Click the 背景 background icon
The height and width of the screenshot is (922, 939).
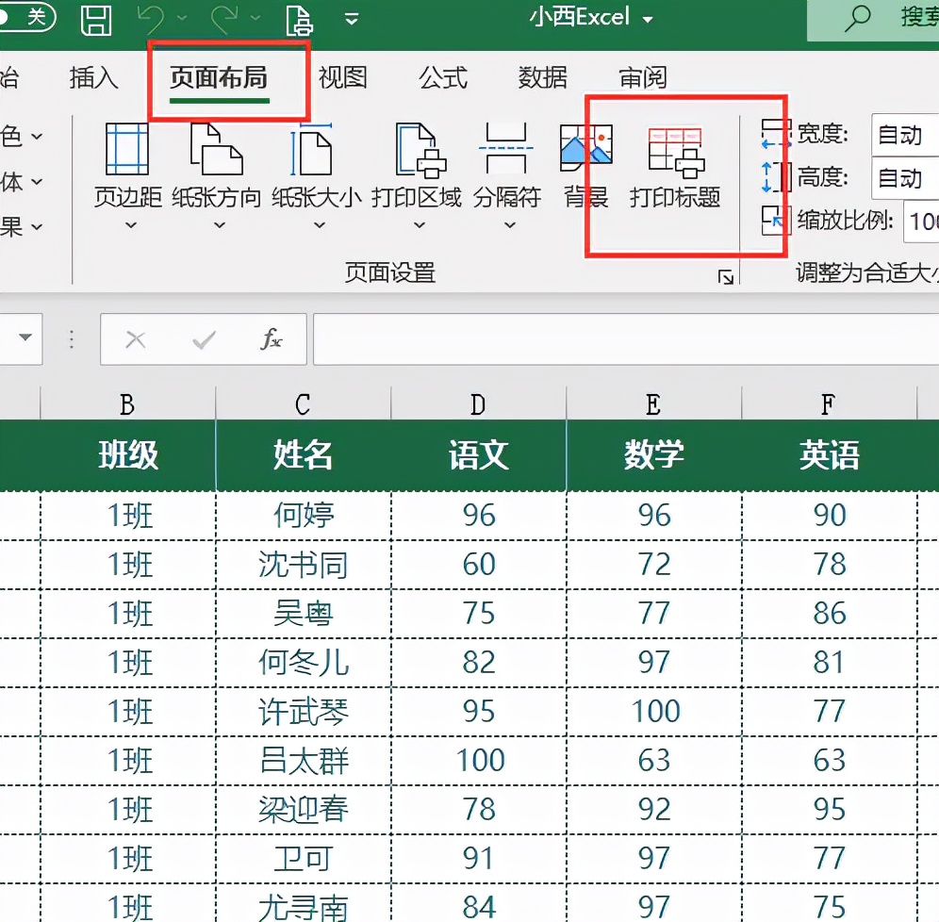pyautogui.click(x=585, y=147)
